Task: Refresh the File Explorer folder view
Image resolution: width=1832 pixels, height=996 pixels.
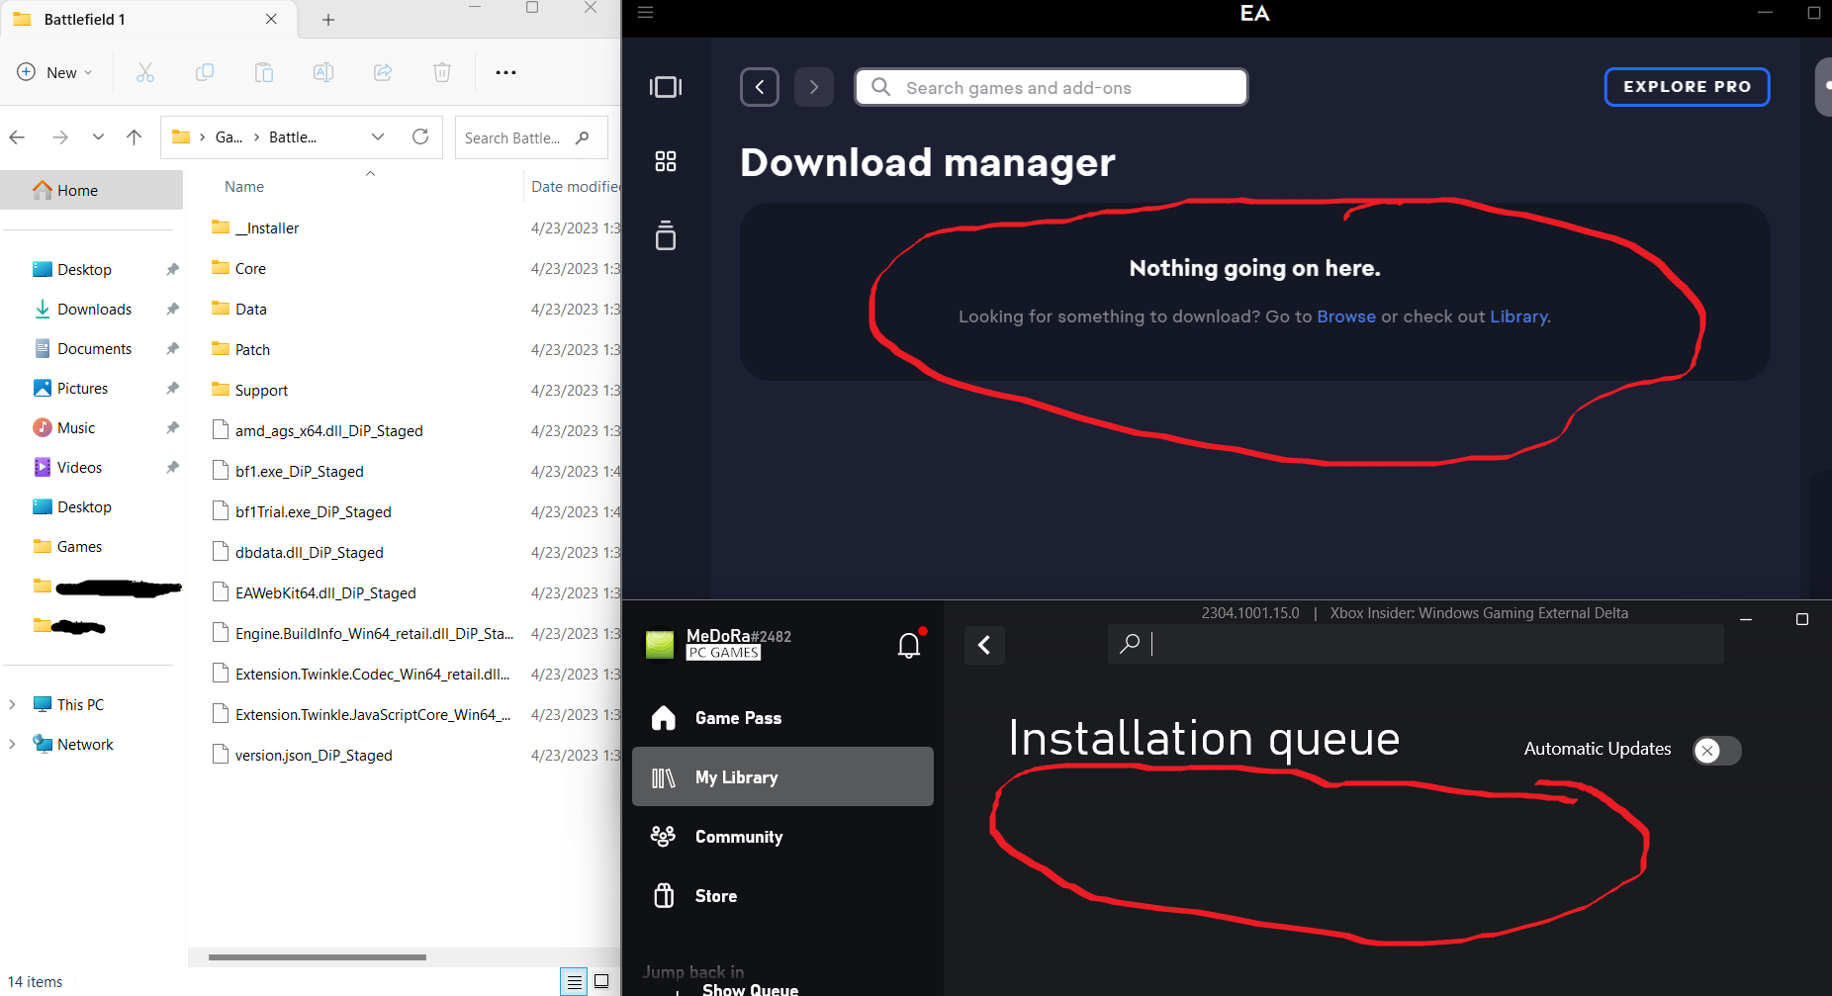Action: (420, 137)
